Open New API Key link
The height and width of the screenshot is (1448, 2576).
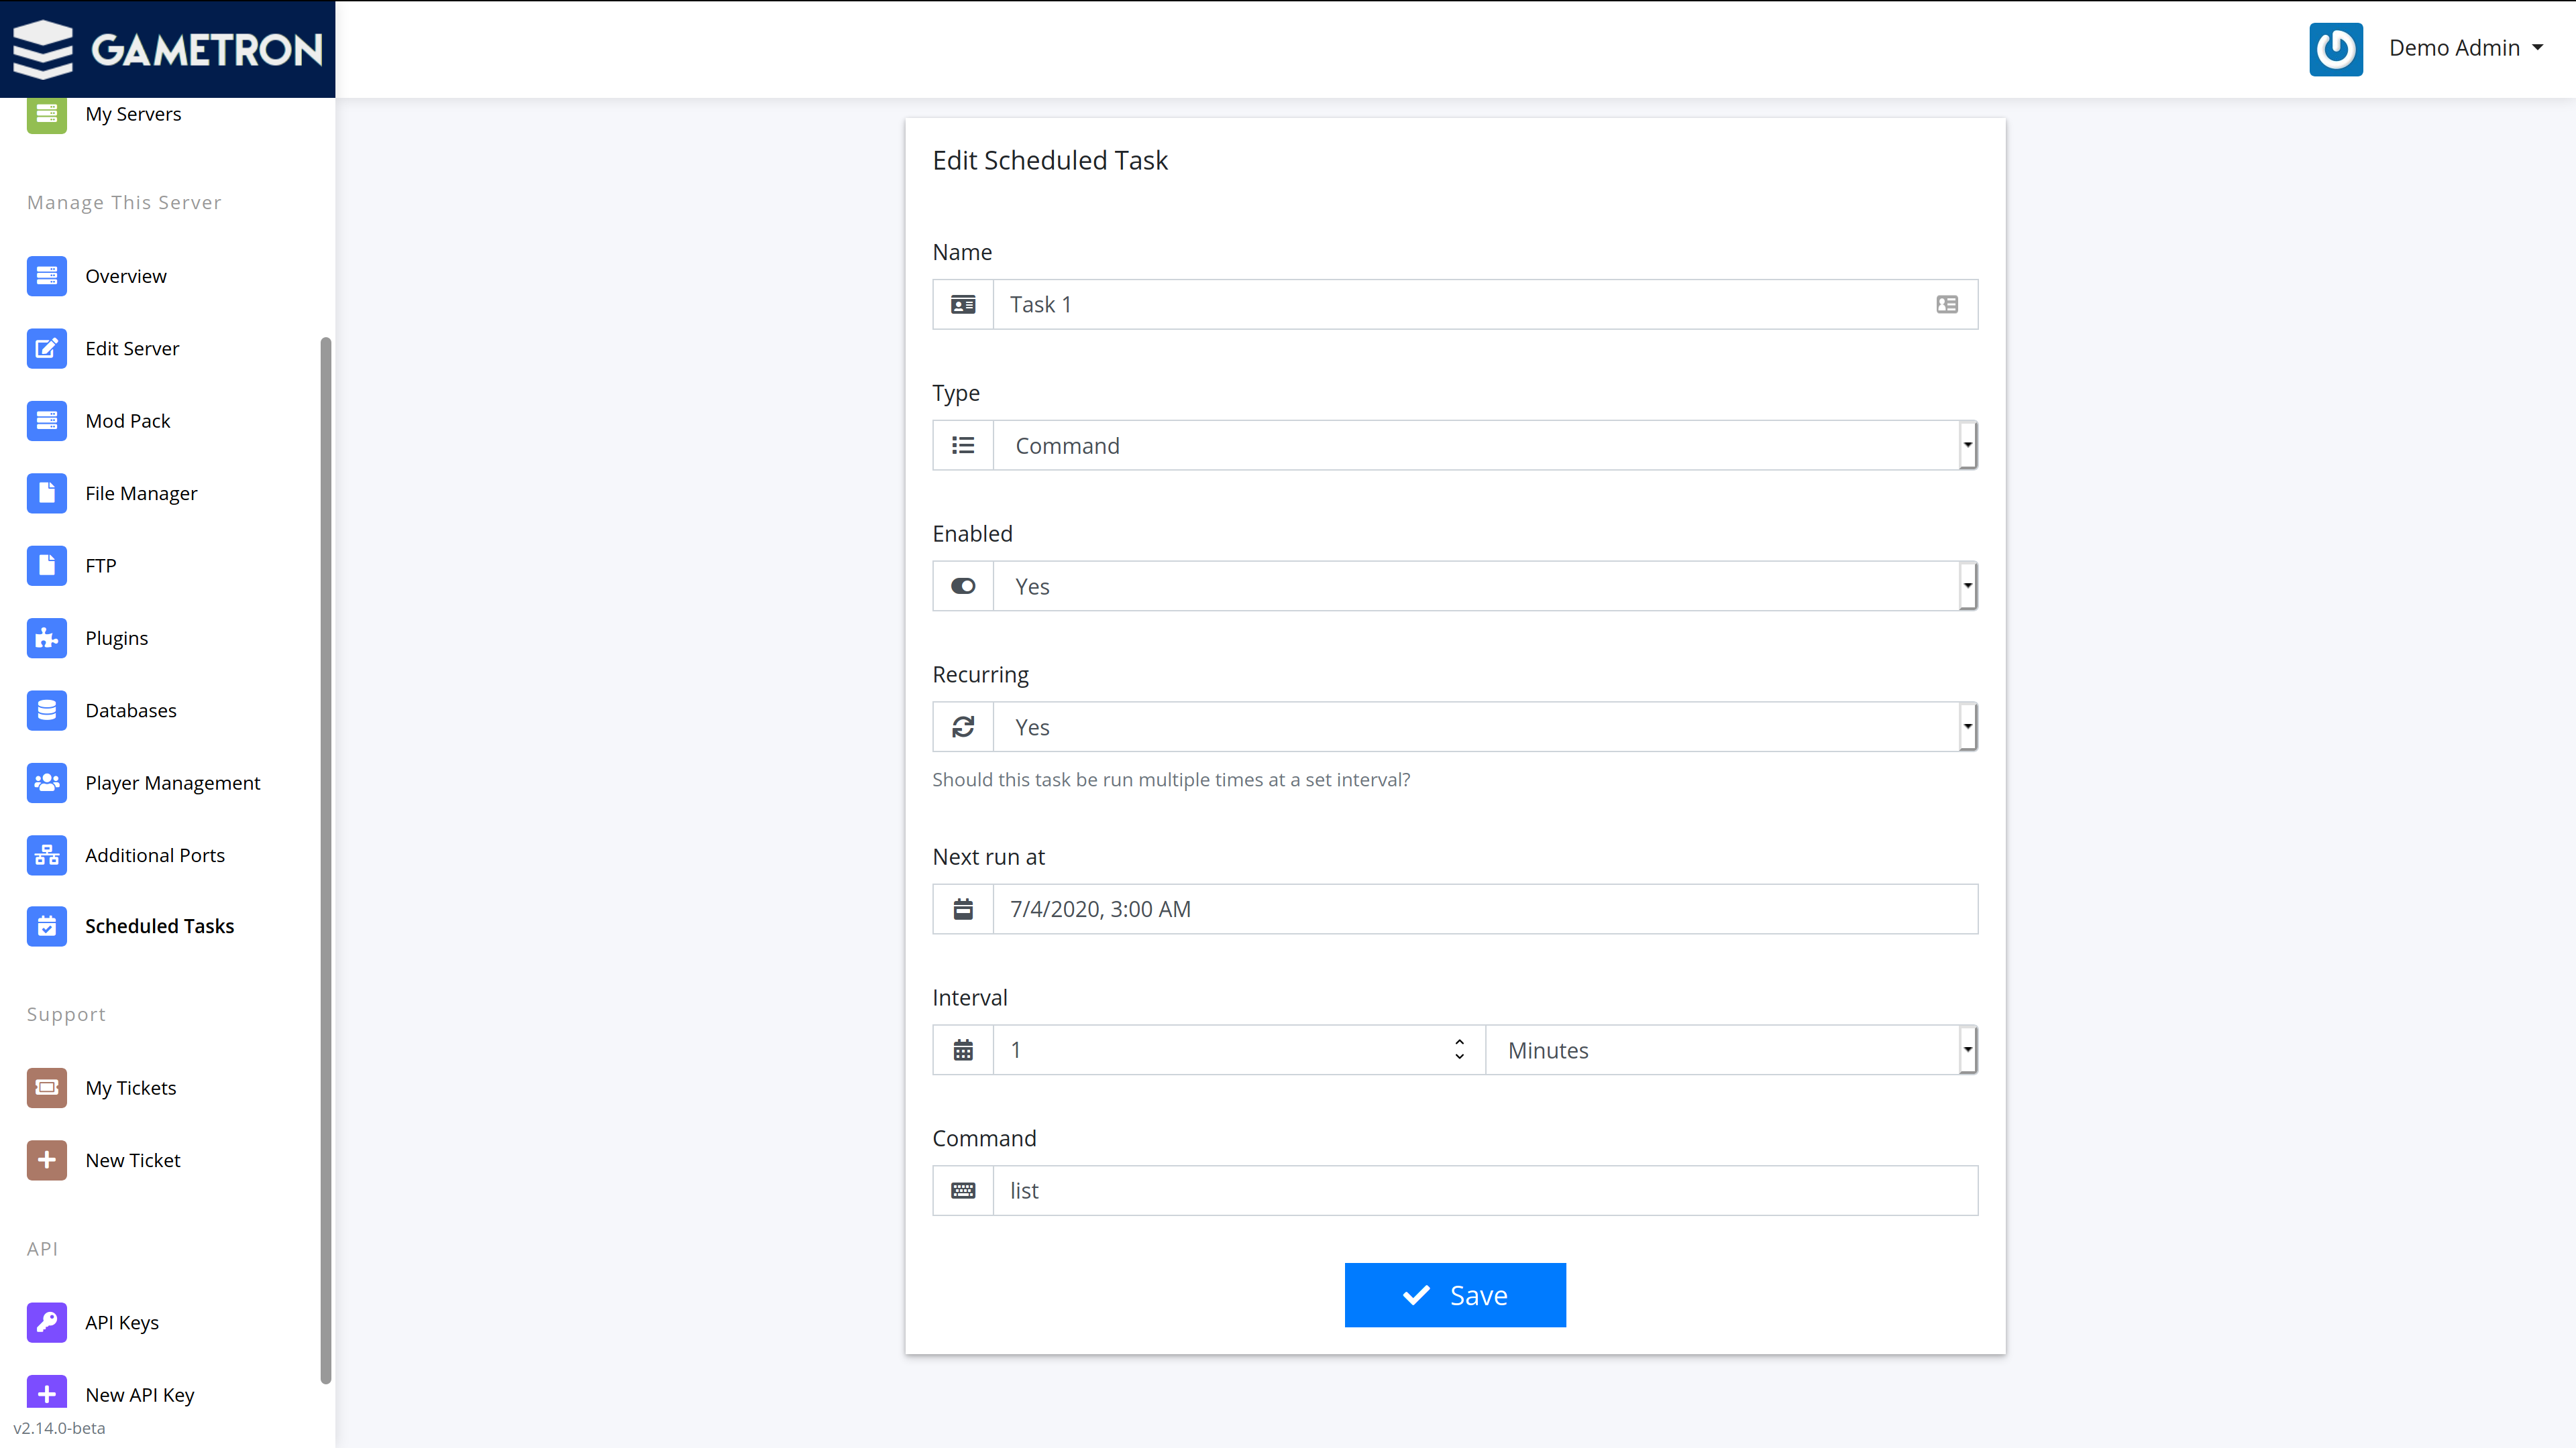[140, 1395]
